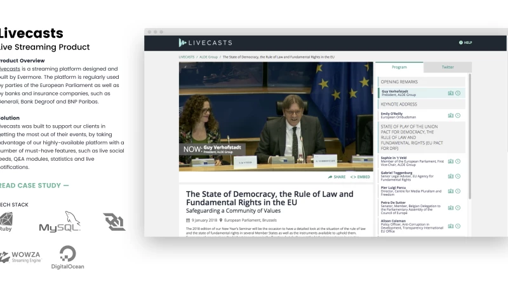
Task: Click LIVECASTS in the breadcrumb
Action: pos(186,57)
